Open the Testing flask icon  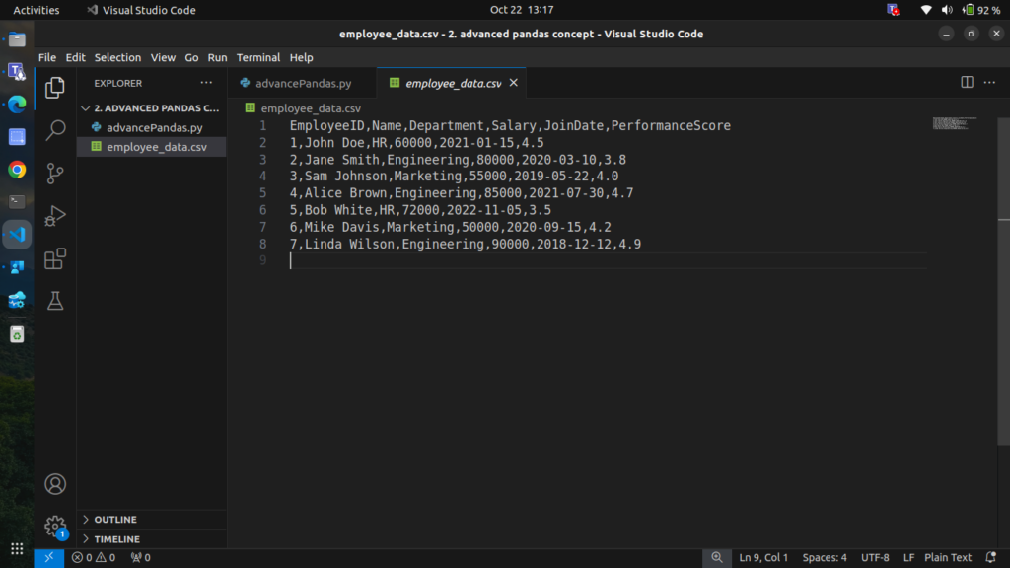click(55, 302)
